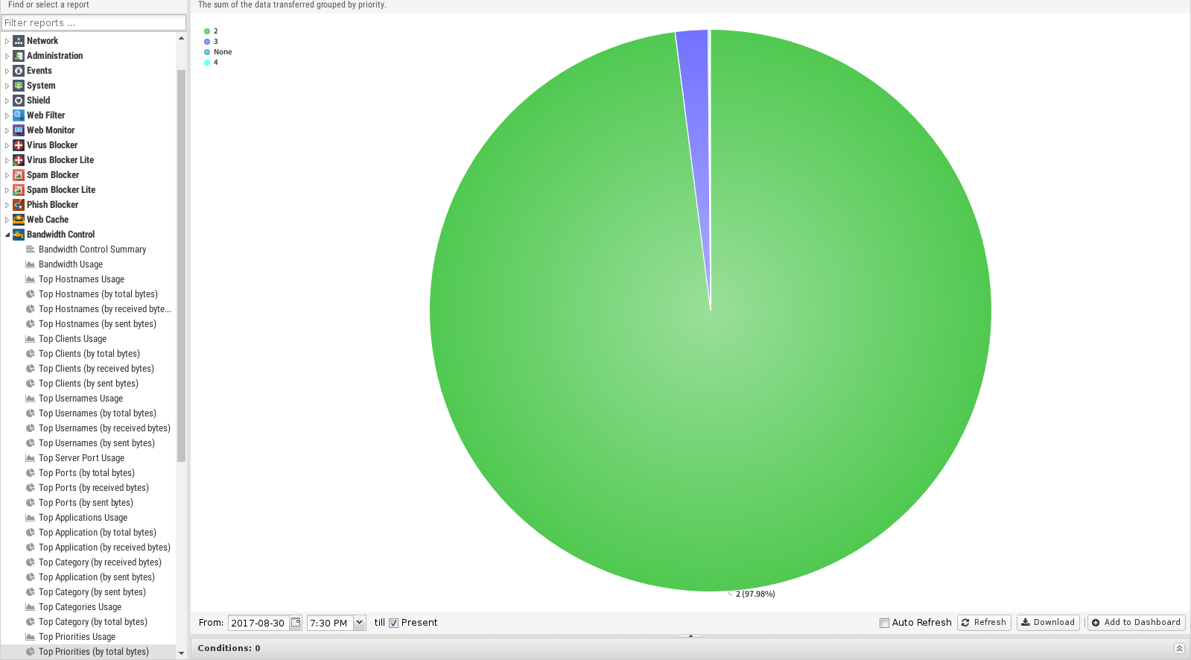Uncheck the Present checkbox
The image size is (1191, 660).
pos(394,623)
